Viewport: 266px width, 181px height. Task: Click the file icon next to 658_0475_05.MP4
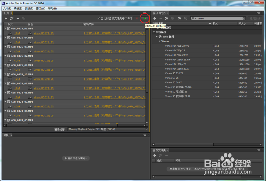9,28
